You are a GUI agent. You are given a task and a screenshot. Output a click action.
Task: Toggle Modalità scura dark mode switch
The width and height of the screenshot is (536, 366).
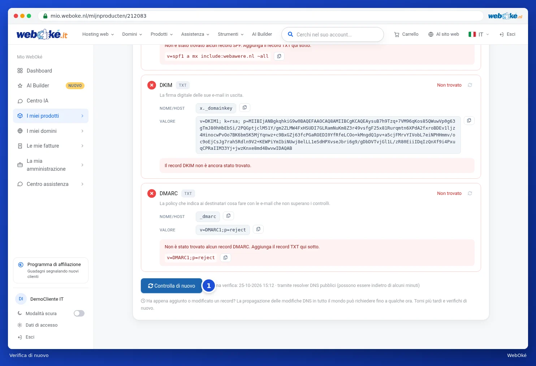79,313
